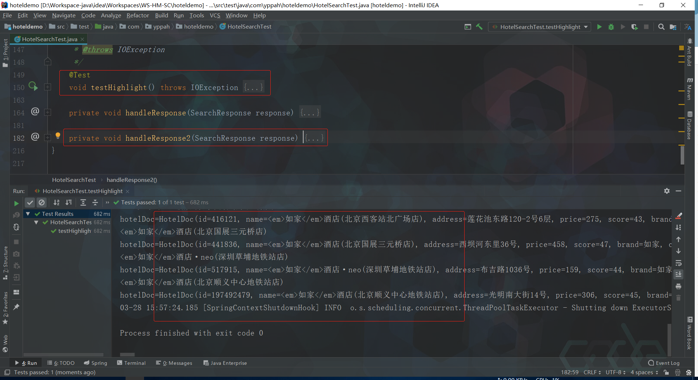Open Run panel settings gear
Screen dimensions: 698x380
point(667,191)
